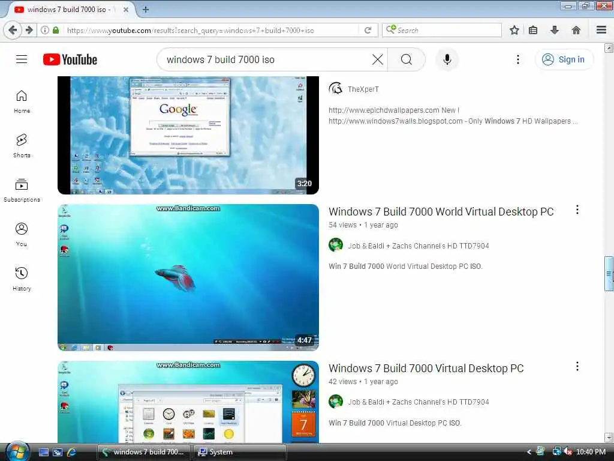The height and width of the screenshot is (461, 614).
Task: Open YouTube settings three-dot menu in header
Action: 517,59
